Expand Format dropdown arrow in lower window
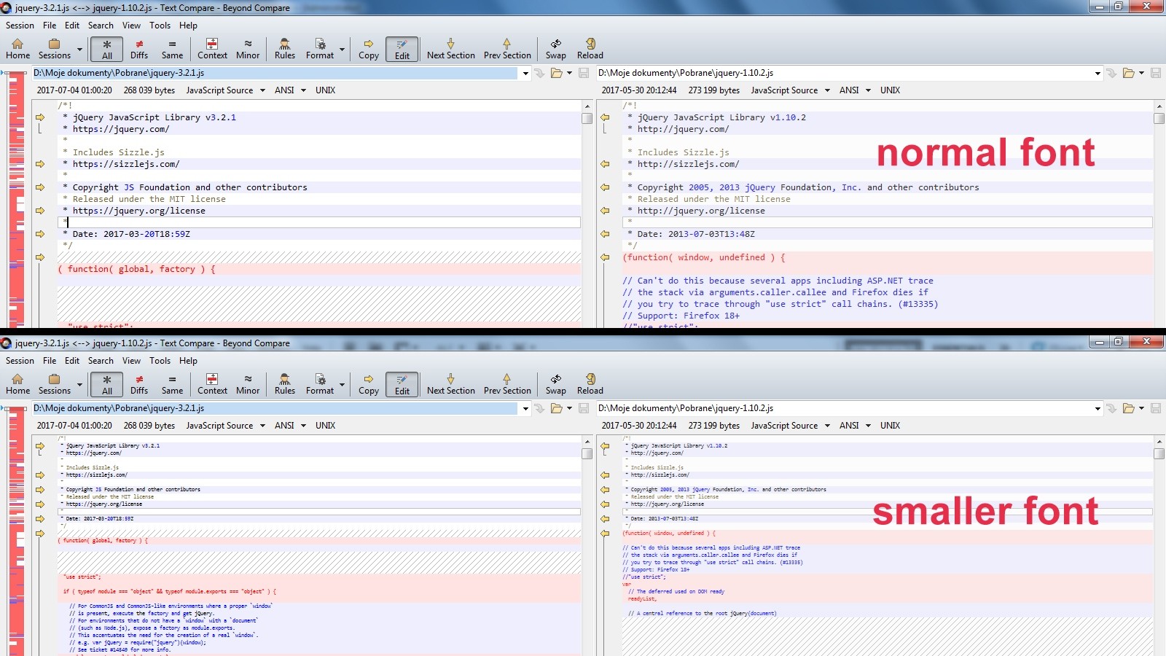The height and width of the screenshot is (656, 1166). point(342,384)
